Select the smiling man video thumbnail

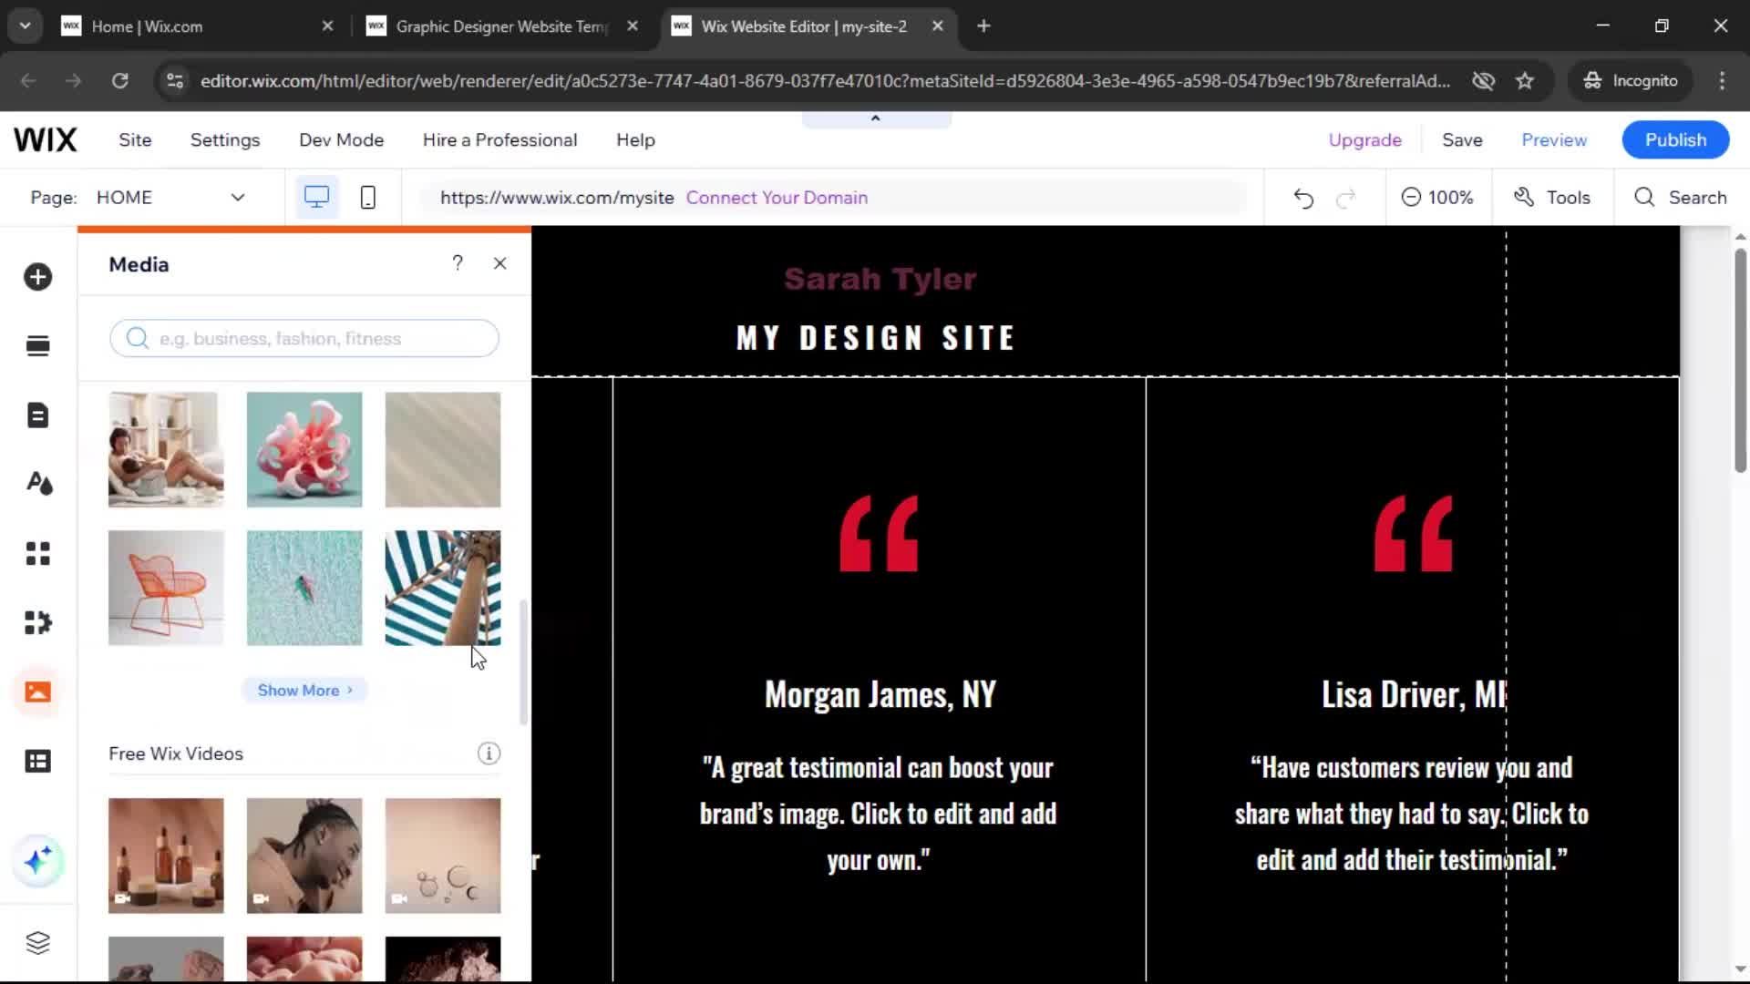[x=304, y=856]
